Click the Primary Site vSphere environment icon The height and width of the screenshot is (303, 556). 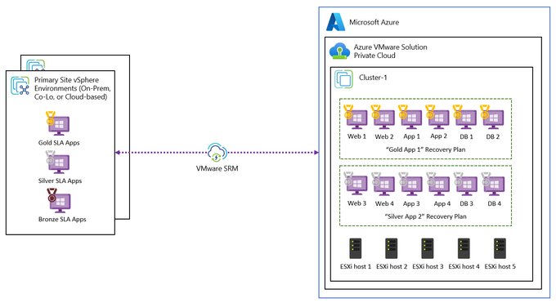coord(20,86)
